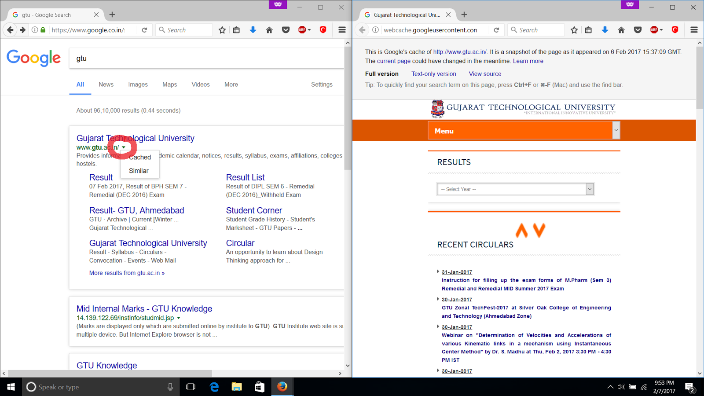The height and width of the screenshot is (396, 704).
Task: Click the Google search box containing "gtu"
Action: [x=206, y=58]
